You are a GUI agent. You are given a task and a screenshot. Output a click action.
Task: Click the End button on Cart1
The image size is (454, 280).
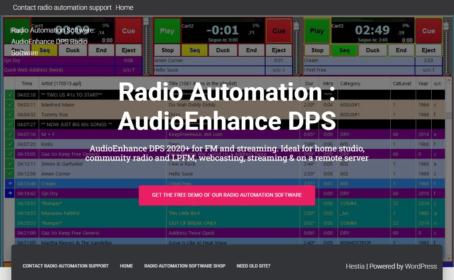pyautogui.click(x=101, y=50)
